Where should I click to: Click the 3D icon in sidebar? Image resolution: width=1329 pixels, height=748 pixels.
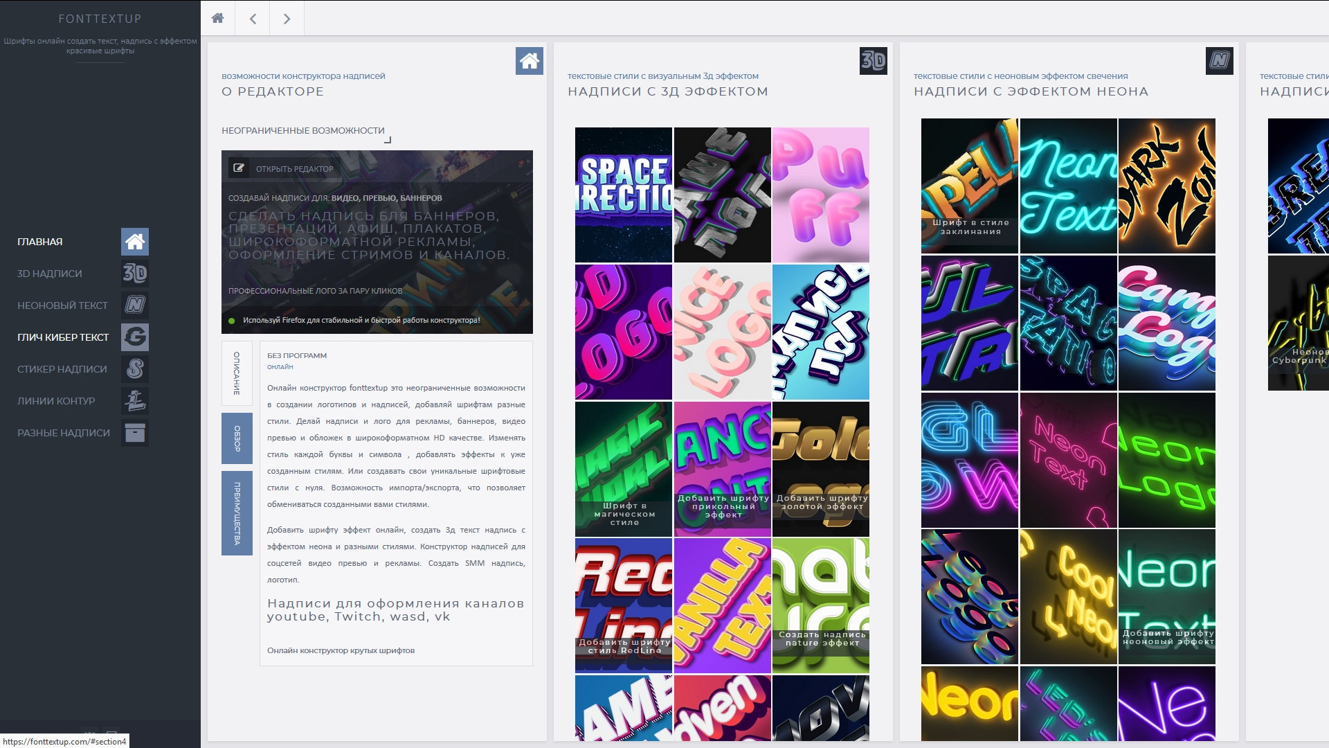tap(135, 274)
